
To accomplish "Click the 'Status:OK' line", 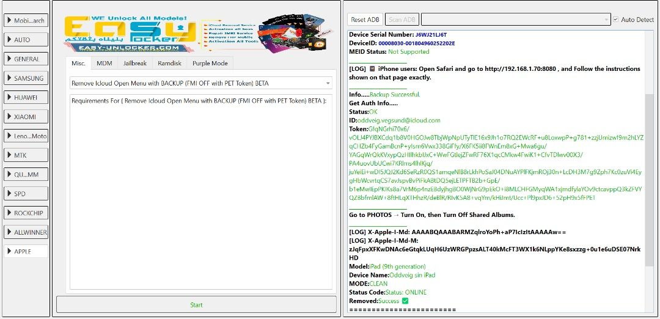I will click(363, 112).
